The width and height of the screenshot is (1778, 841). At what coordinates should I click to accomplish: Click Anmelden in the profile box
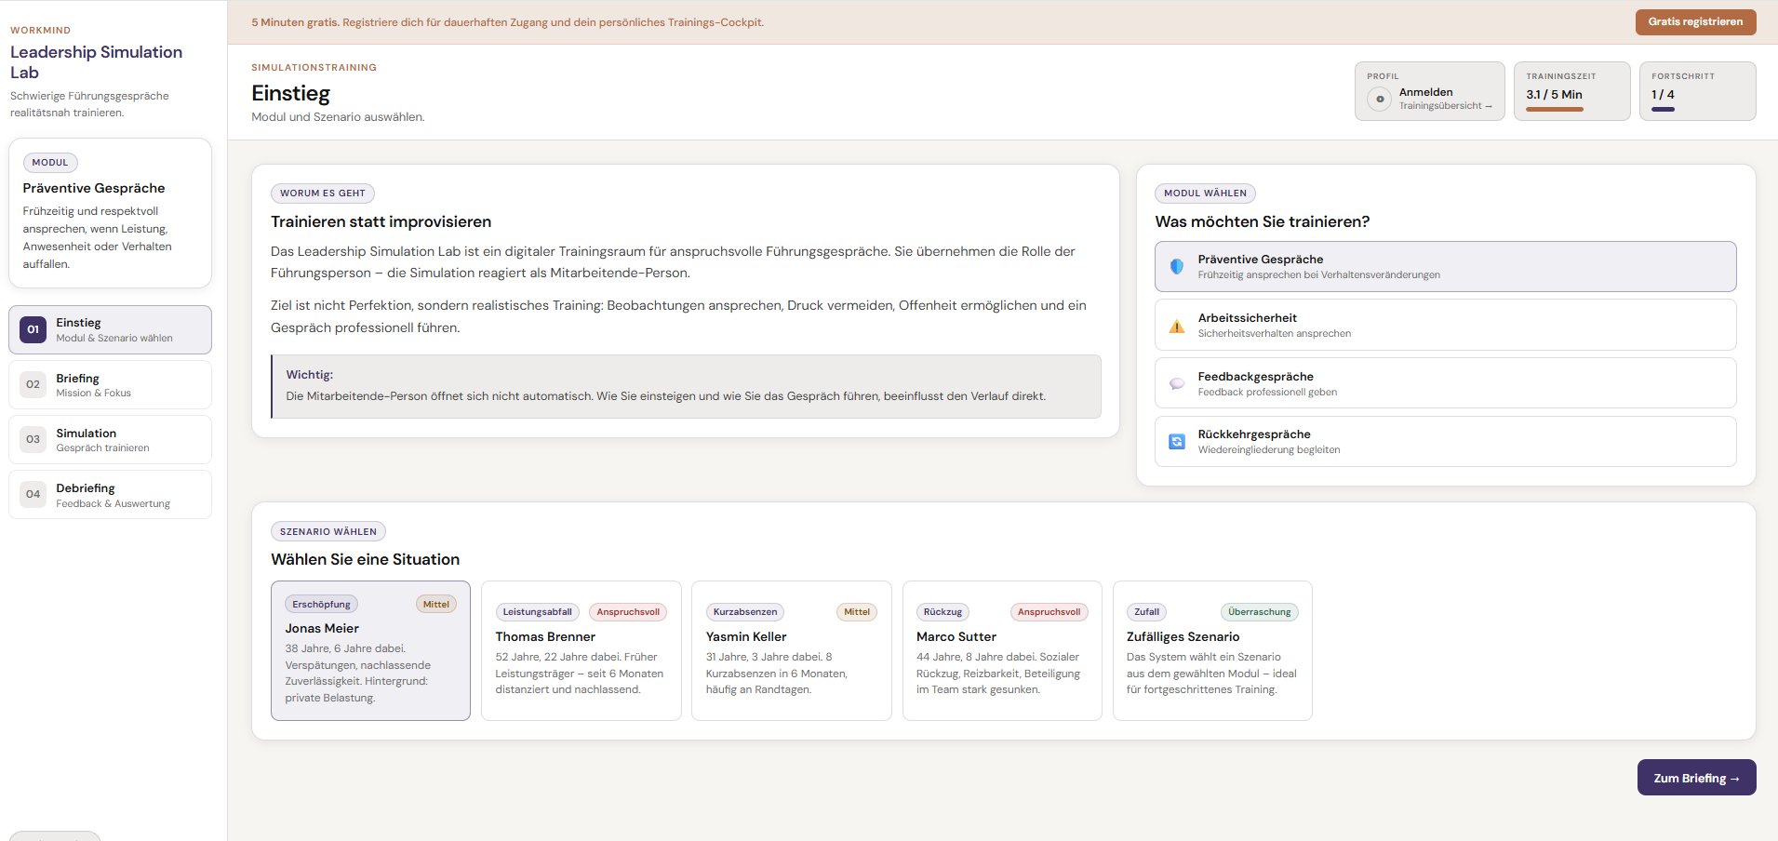pyautogui.click(x=1425, y=92)
